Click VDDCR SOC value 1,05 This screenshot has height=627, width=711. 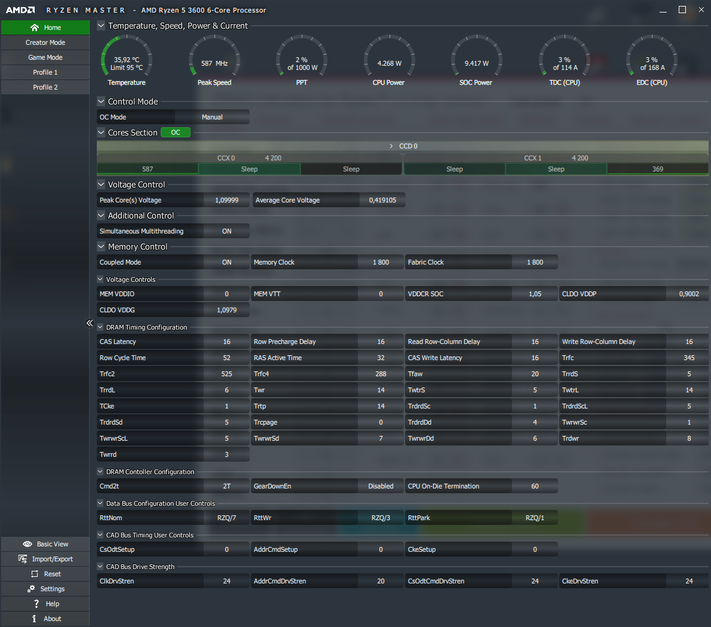pyautogui.click(x=535, y=294)
